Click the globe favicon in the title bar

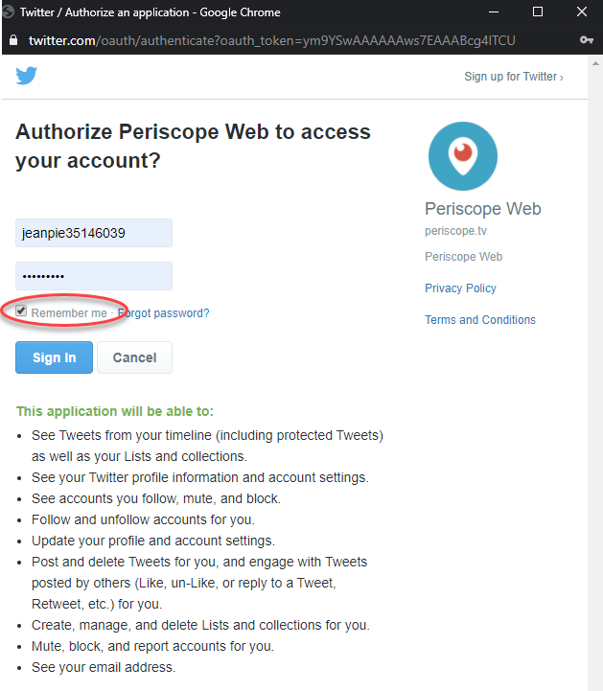coord(8,12)
